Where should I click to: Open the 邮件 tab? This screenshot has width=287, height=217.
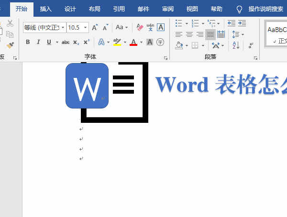(x=143, y=9)
